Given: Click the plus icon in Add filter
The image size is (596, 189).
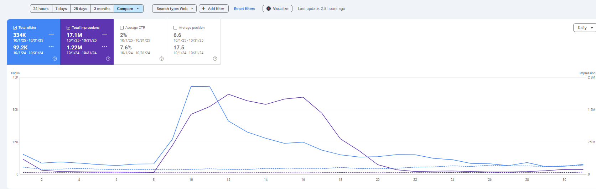Looking at the screenshot, I should [x=204, y=9].
